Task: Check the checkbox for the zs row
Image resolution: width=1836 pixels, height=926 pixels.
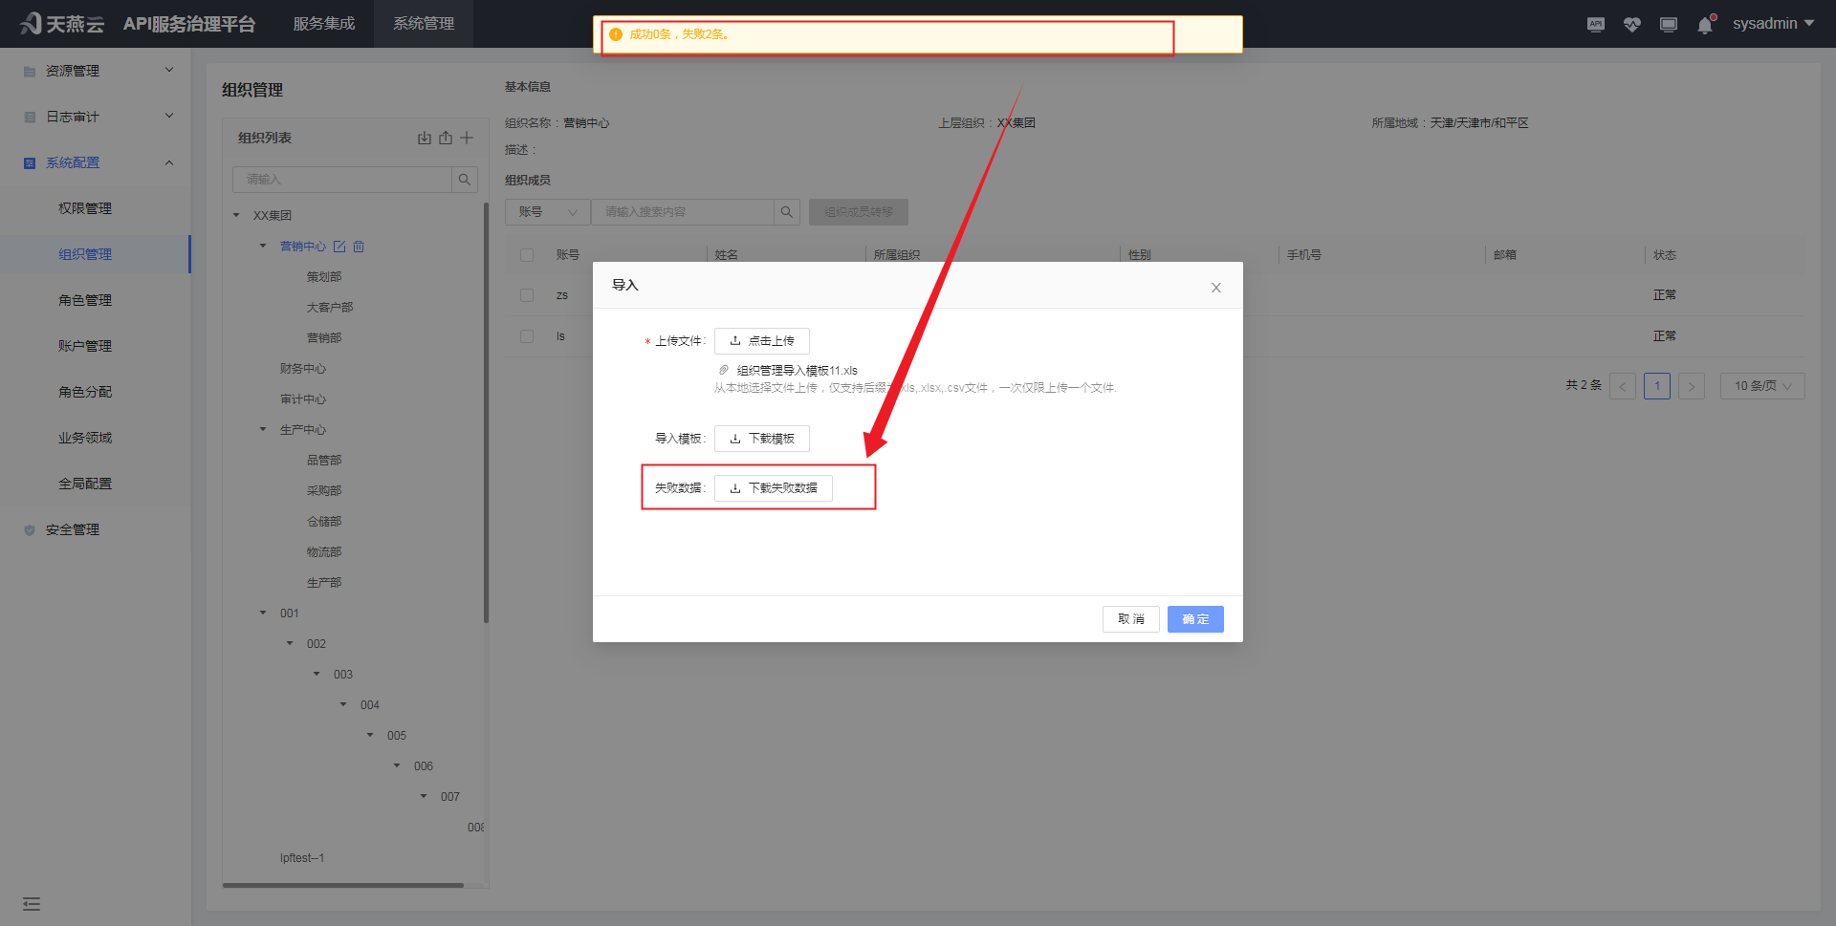Action: click(x=527, y=295)
